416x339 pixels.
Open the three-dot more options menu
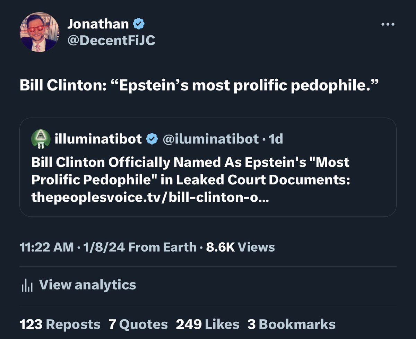point(388,25)
